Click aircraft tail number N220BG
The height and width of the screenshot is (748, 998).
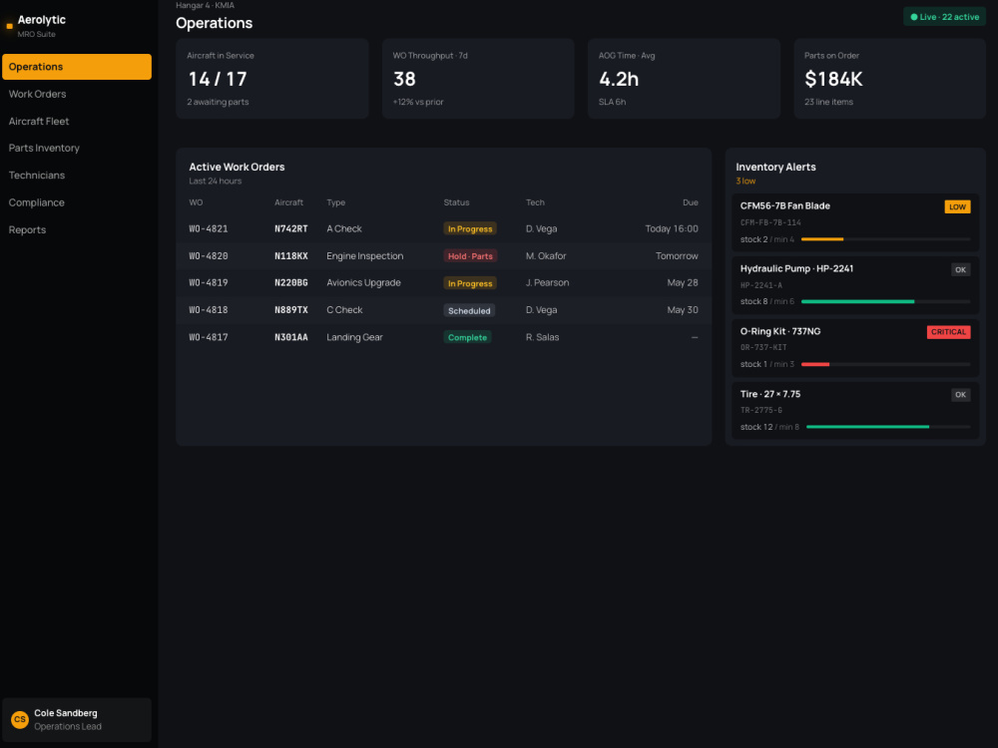[x=290, y=283]
